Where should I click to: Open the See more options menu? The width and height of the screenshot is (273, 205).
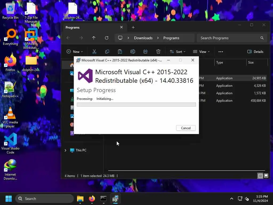[220, 52]
